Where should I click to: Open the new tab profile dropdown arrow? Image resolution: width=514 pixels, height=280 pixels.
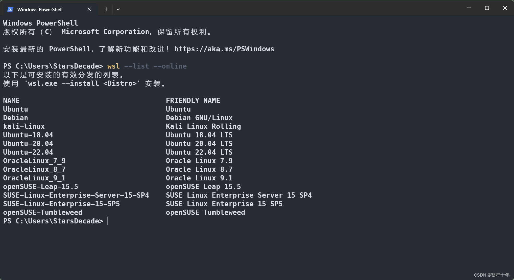118,9
